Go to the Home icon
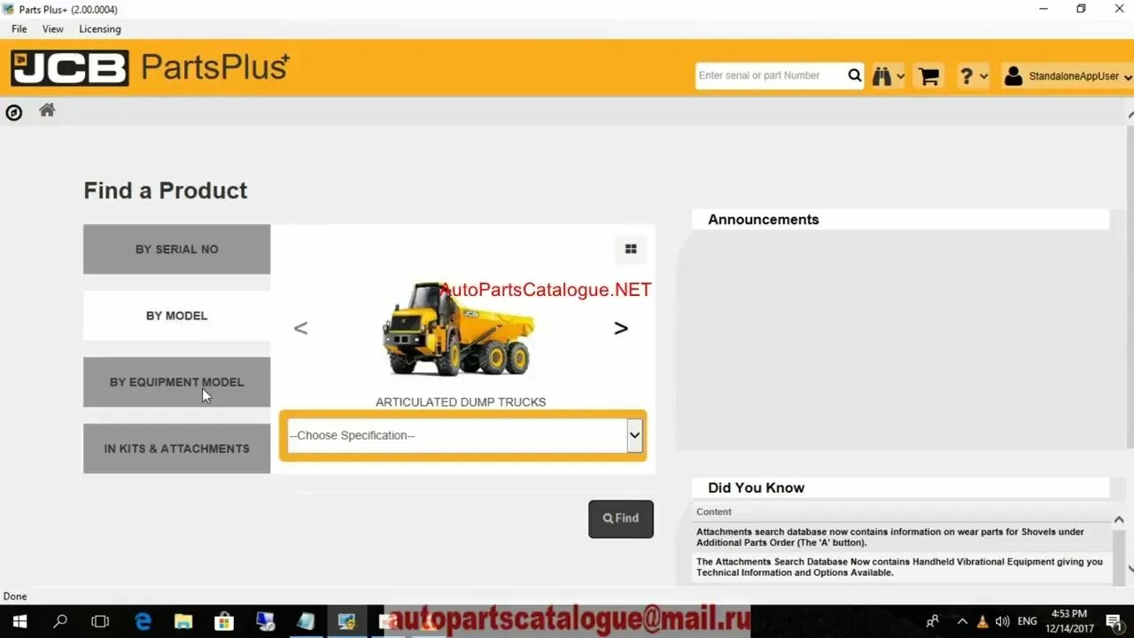 [x=47, y=110]
